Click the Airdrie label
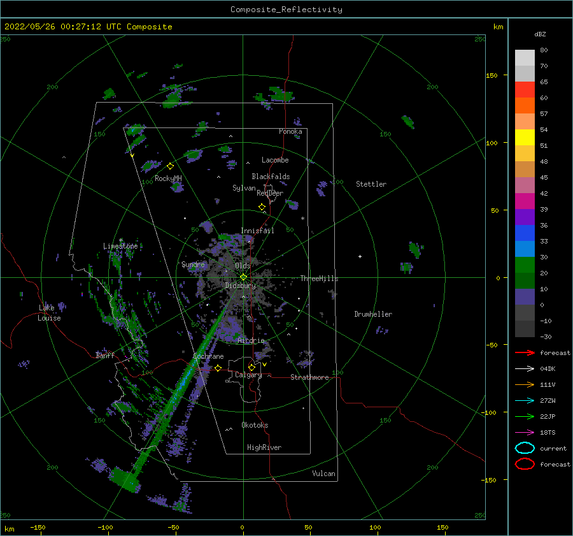The width and height of the screenshot is (573, 536). click(x=251, y=340)
